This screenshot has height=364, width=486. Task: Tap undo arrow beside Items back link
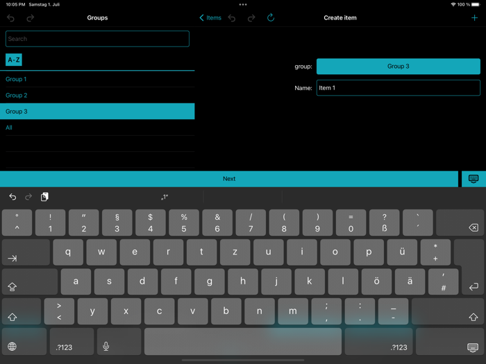click(231, 18)
